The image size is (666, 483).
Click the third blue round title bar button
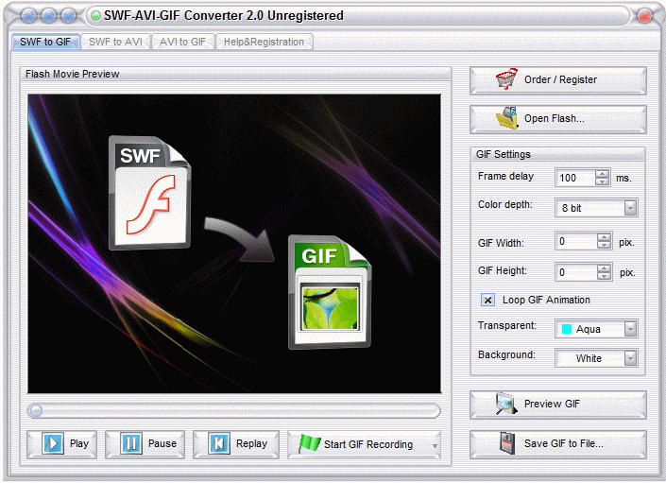tap(68, 16)
